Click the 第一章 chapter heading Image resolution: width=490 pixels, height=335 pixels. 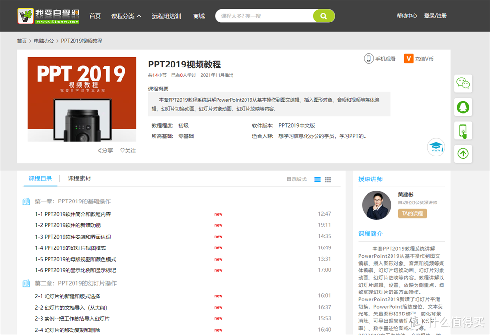point(73,201)
